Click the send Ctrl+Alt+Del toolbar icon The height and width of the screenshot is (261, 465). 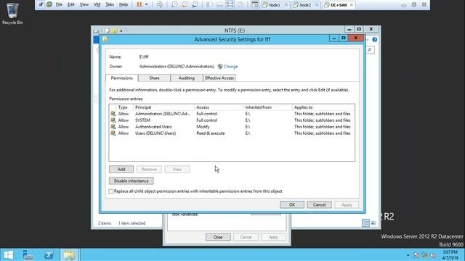(160, 4)
